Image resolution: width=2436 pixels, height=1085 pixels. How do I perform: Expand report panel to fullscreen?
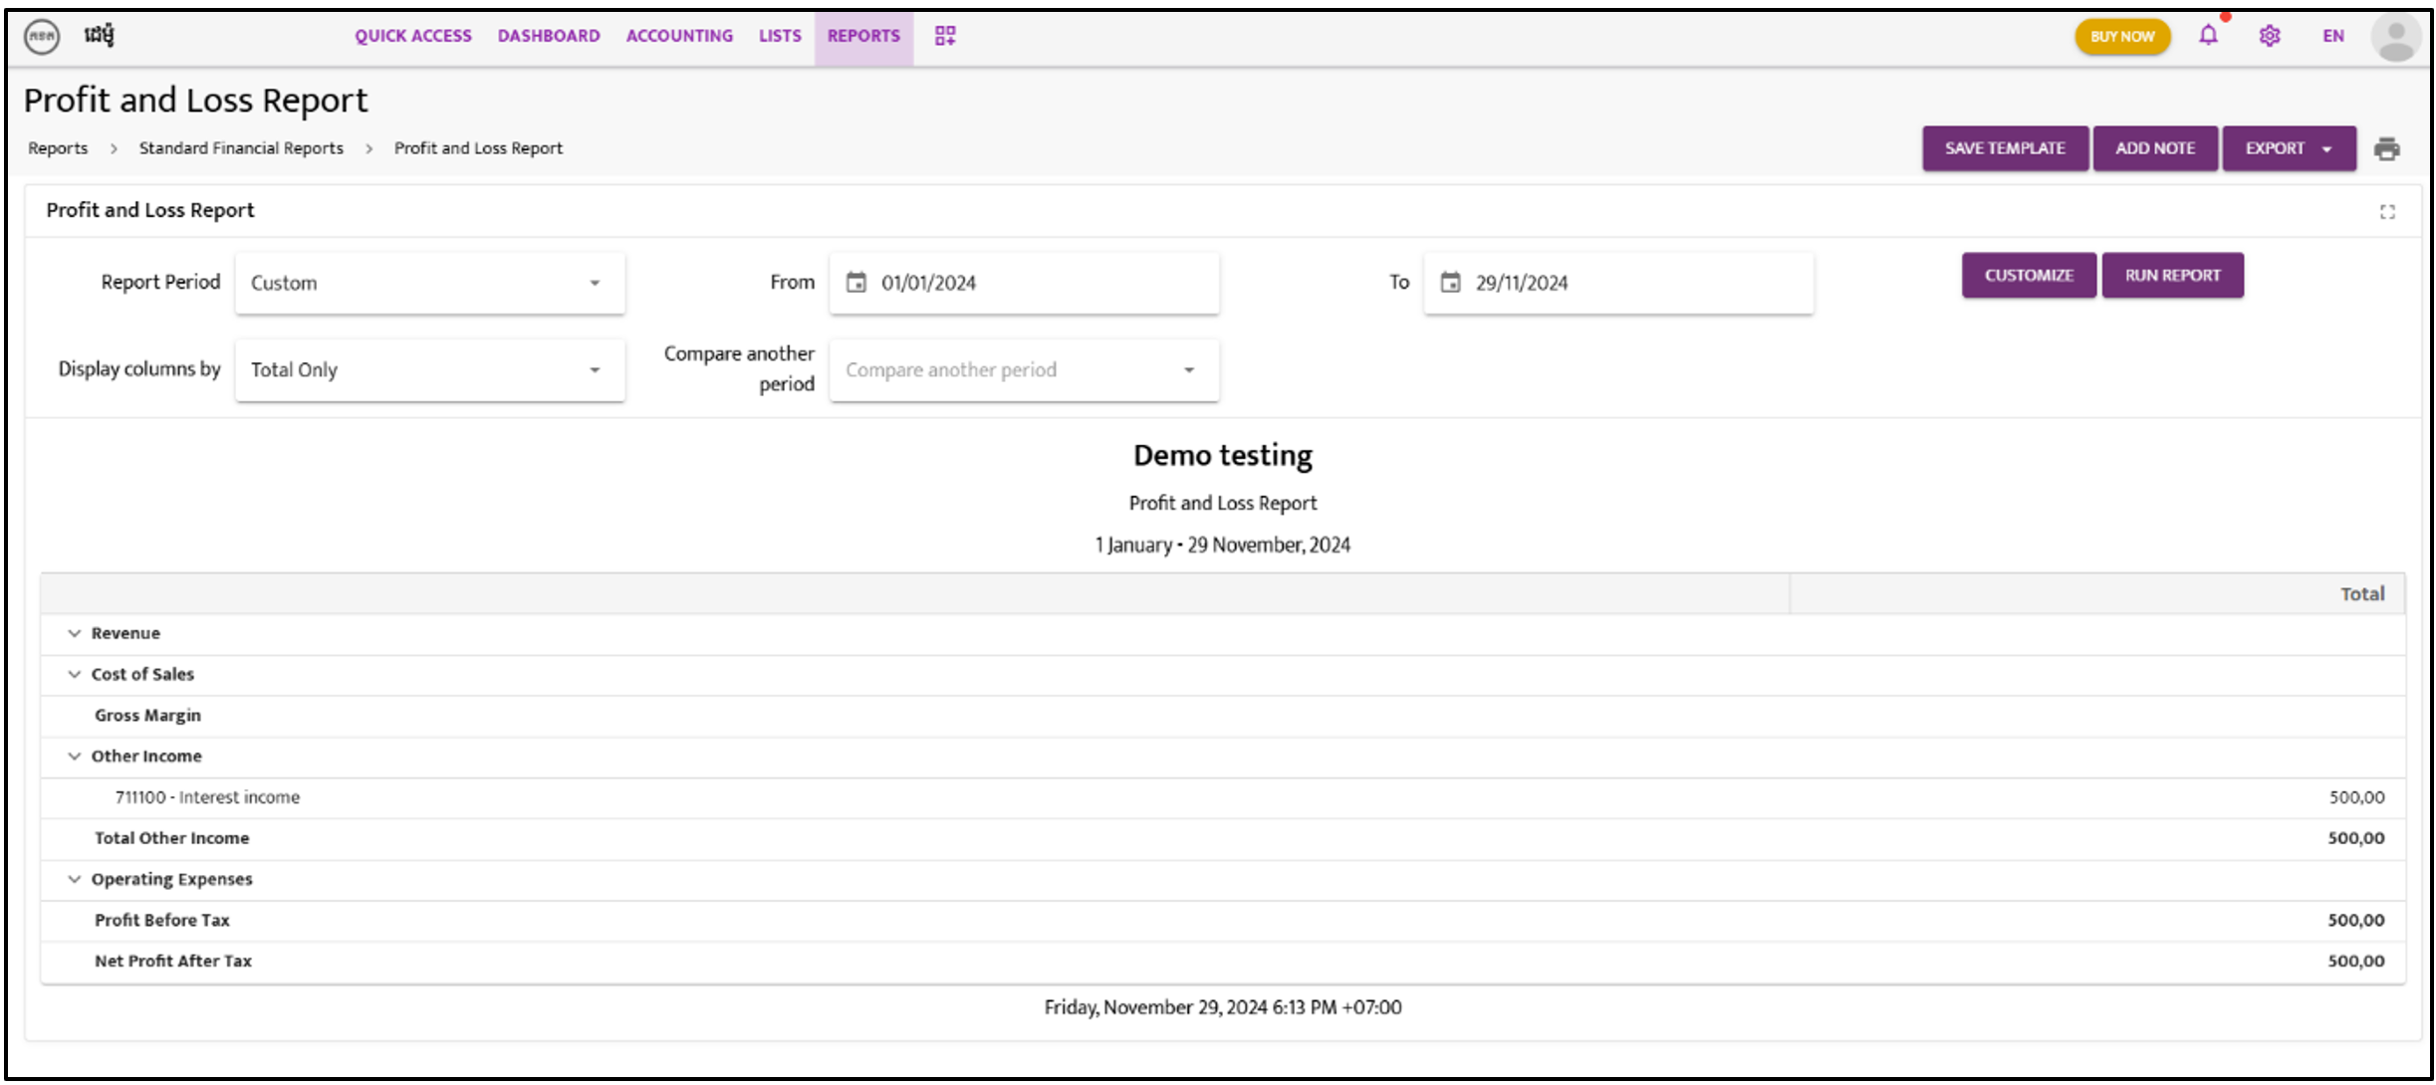[2387, 211]
